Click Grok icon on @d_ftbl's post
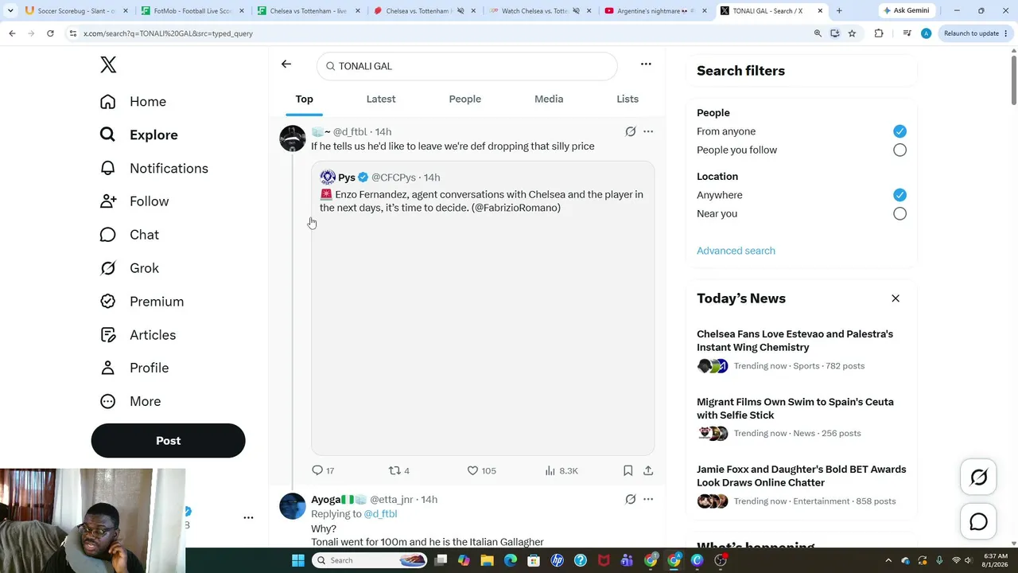1018x573 pixels. click(x=631, y=131)
